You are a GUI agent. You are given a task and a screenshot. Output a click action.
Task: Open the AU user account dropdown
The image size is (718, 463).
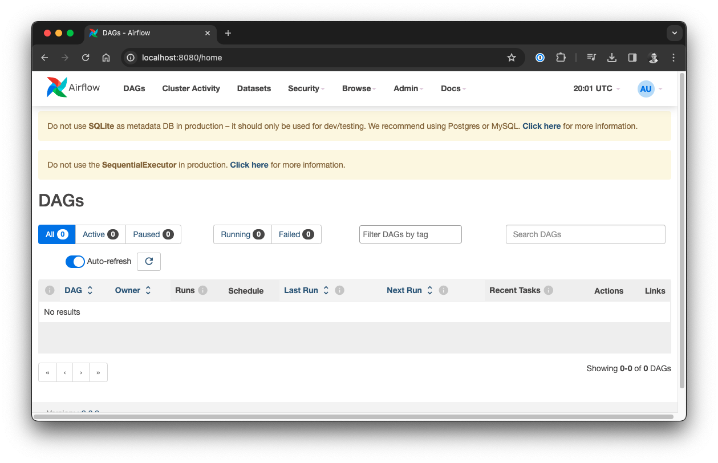[650, 88]
